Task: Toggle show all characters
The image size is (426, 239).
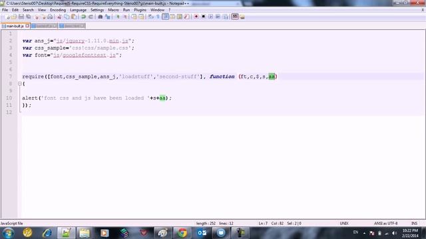Action: click(158, 17)
